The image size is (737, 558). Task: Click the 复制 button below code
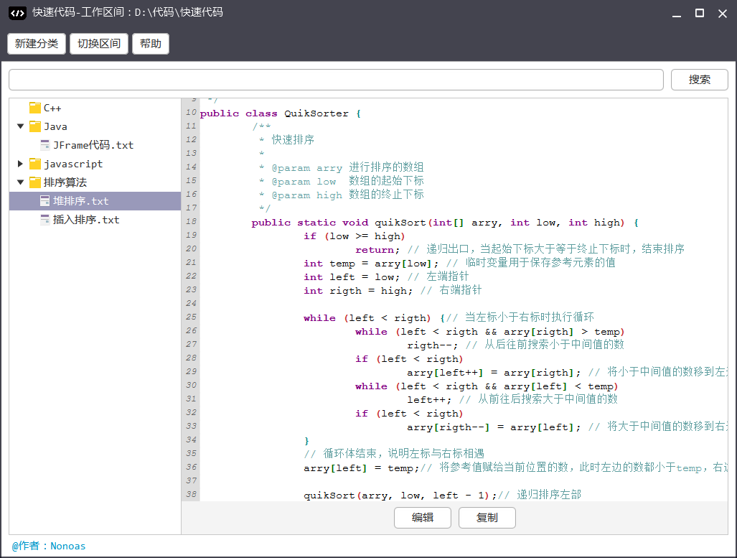[487, 518]
